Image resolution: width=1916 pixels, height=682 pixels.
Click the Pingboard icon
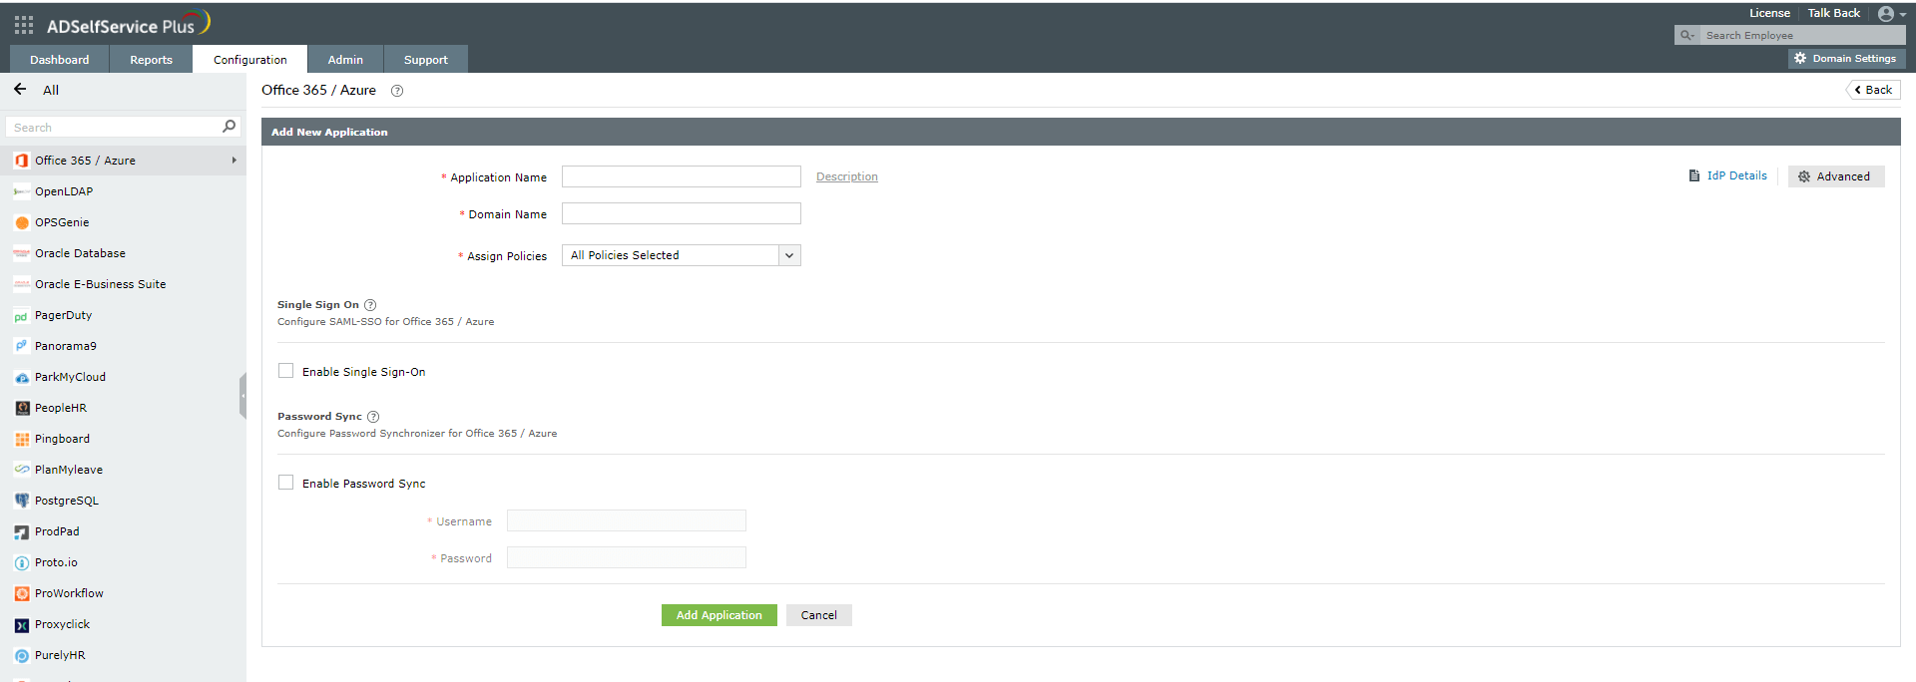22,439
